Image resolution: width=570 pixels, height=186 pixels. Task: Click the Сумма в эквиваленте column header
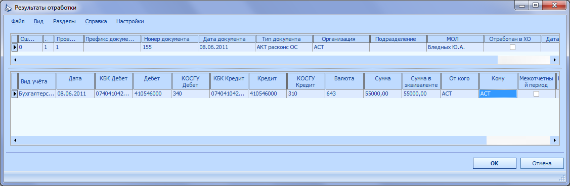[x=422, y=81]
